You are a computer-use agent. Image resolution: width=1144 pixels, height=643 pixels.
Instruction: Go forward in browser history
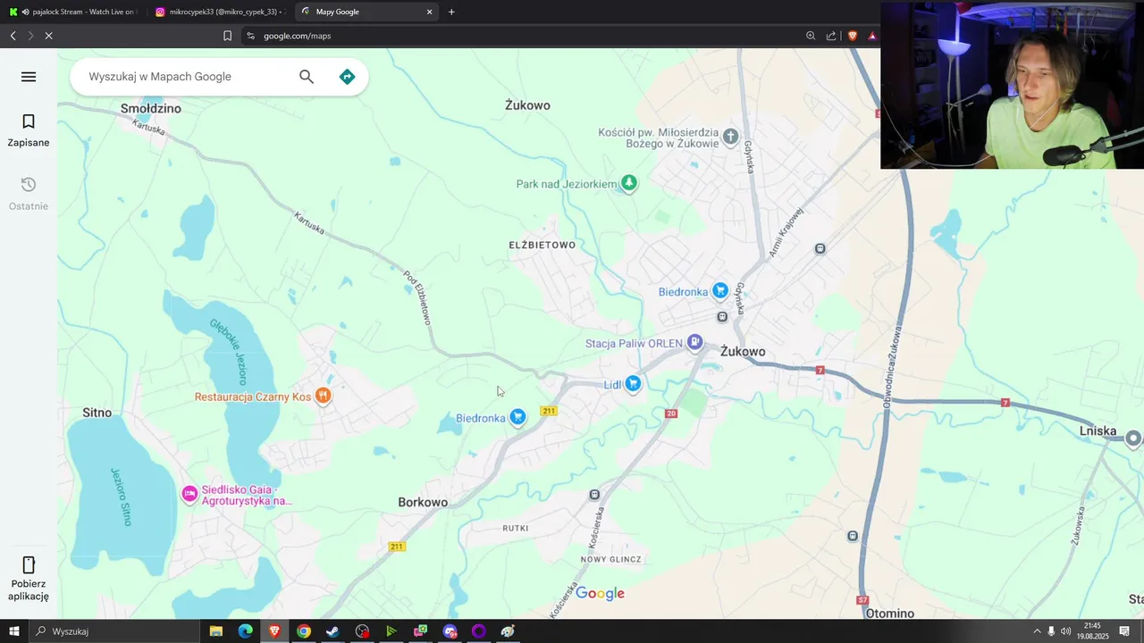30,36
